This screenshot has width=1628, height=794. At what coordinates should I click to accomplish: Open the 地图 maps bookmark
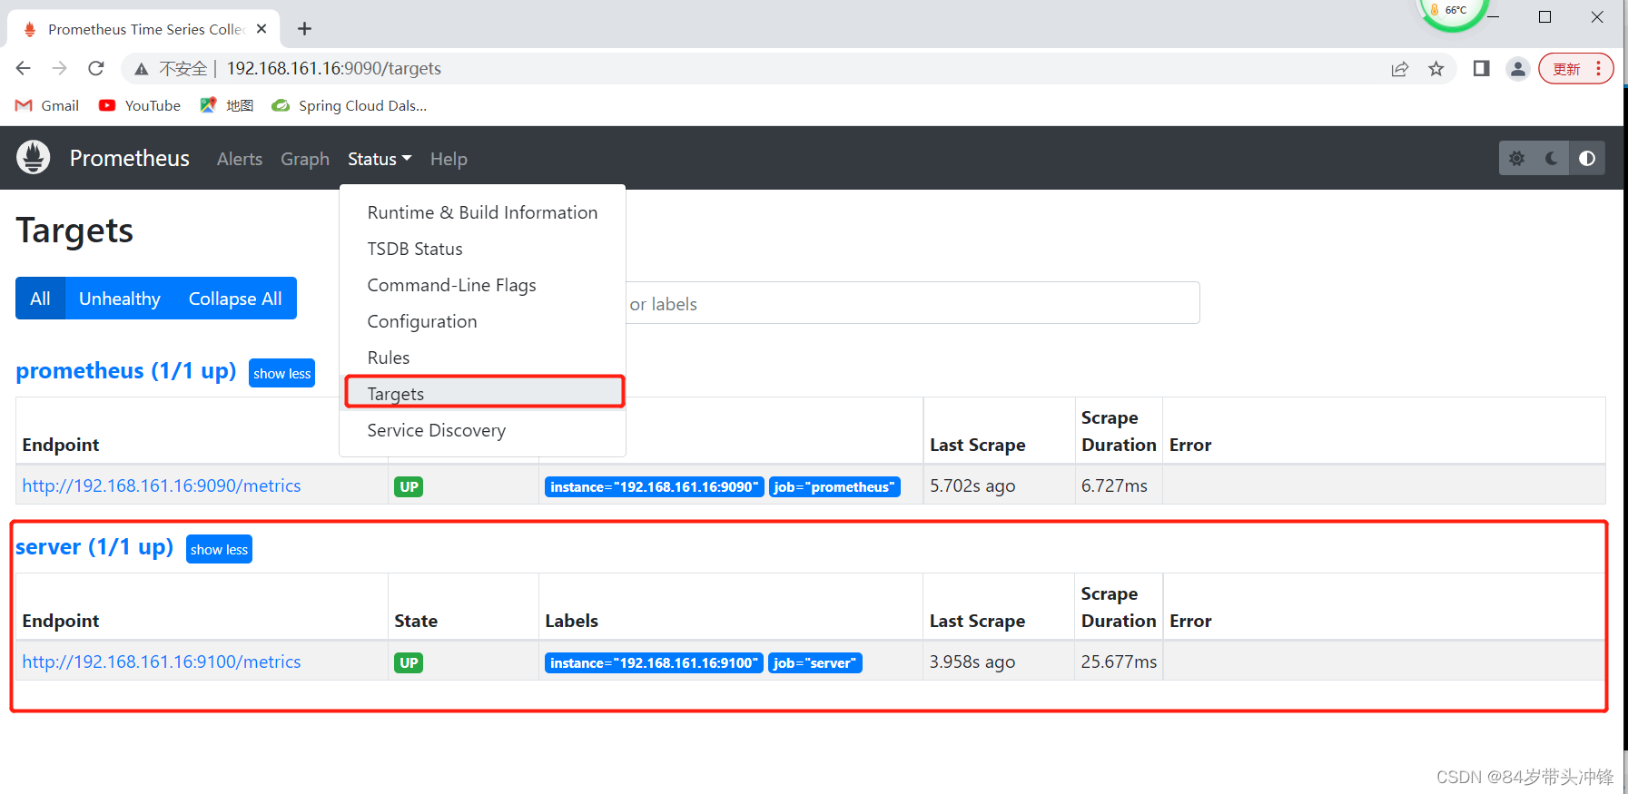pos(227,105)
